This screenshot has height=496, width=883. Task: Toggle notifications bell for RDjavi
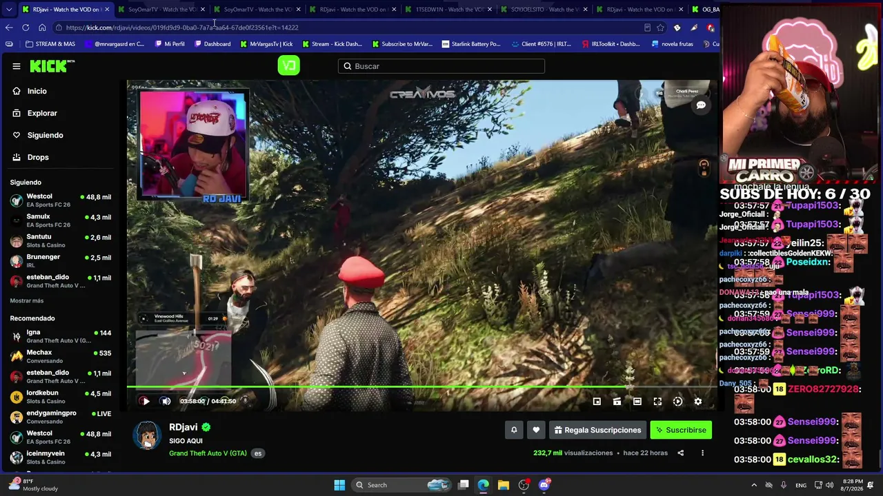[514, 430]
